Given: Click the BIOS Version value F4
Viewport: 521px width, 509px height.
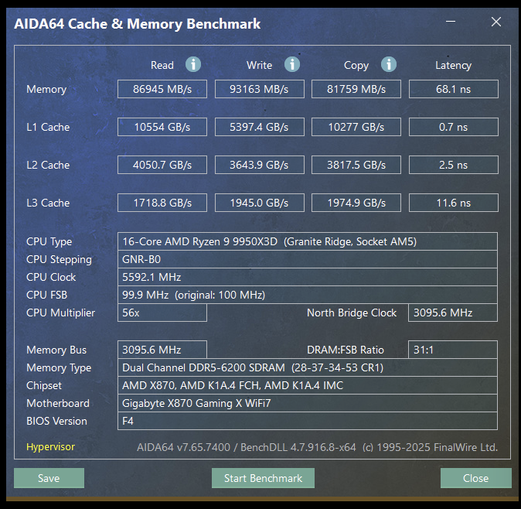Looking at the screenshot, I should (x=308, y=421).
